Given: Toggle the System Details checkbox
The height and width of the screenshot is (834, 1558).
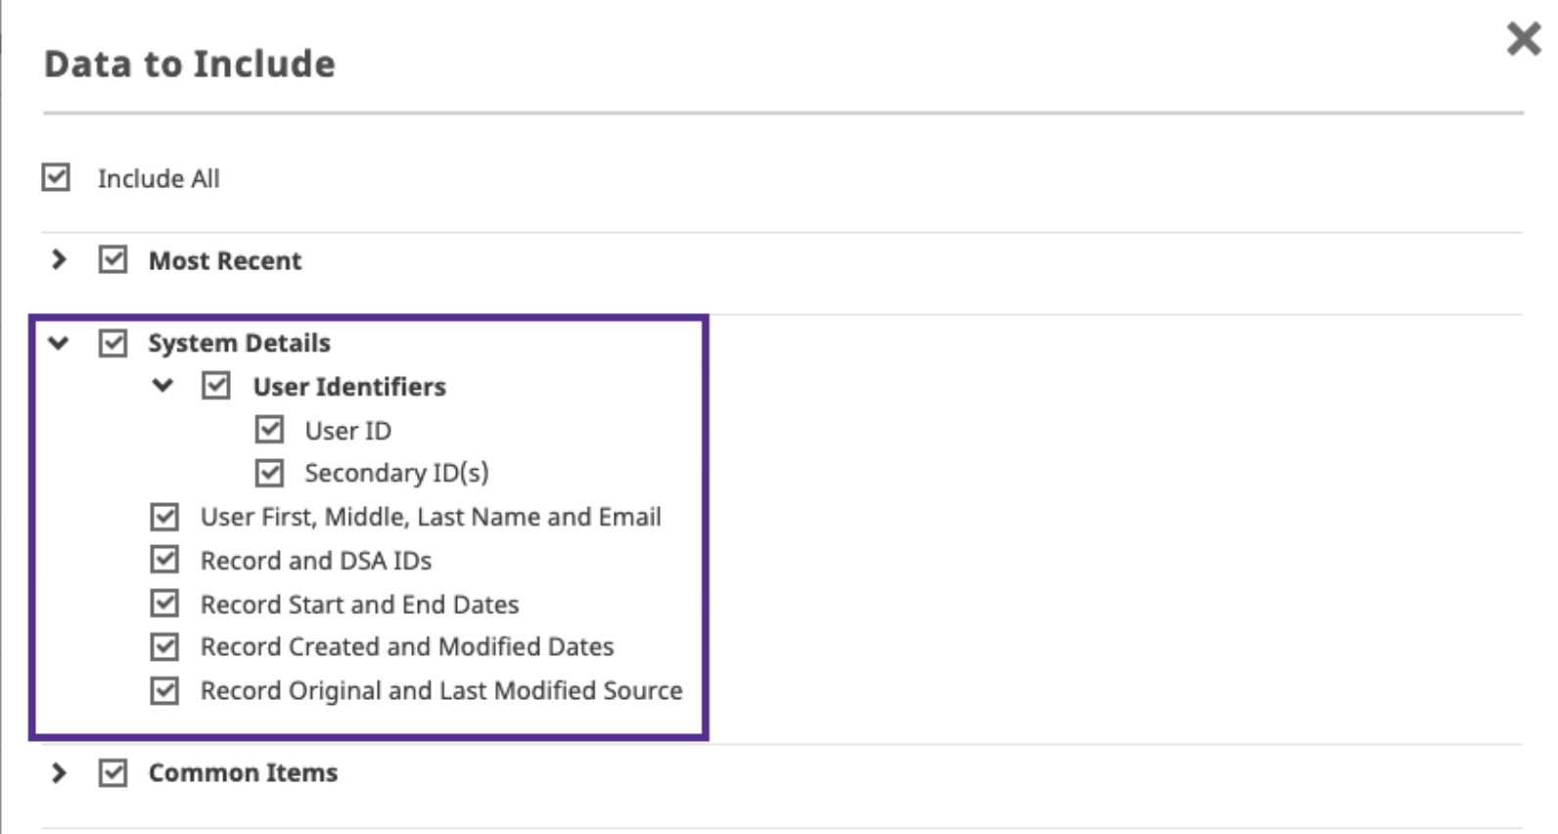Looking at the screenshot, I should click(113, 343).
